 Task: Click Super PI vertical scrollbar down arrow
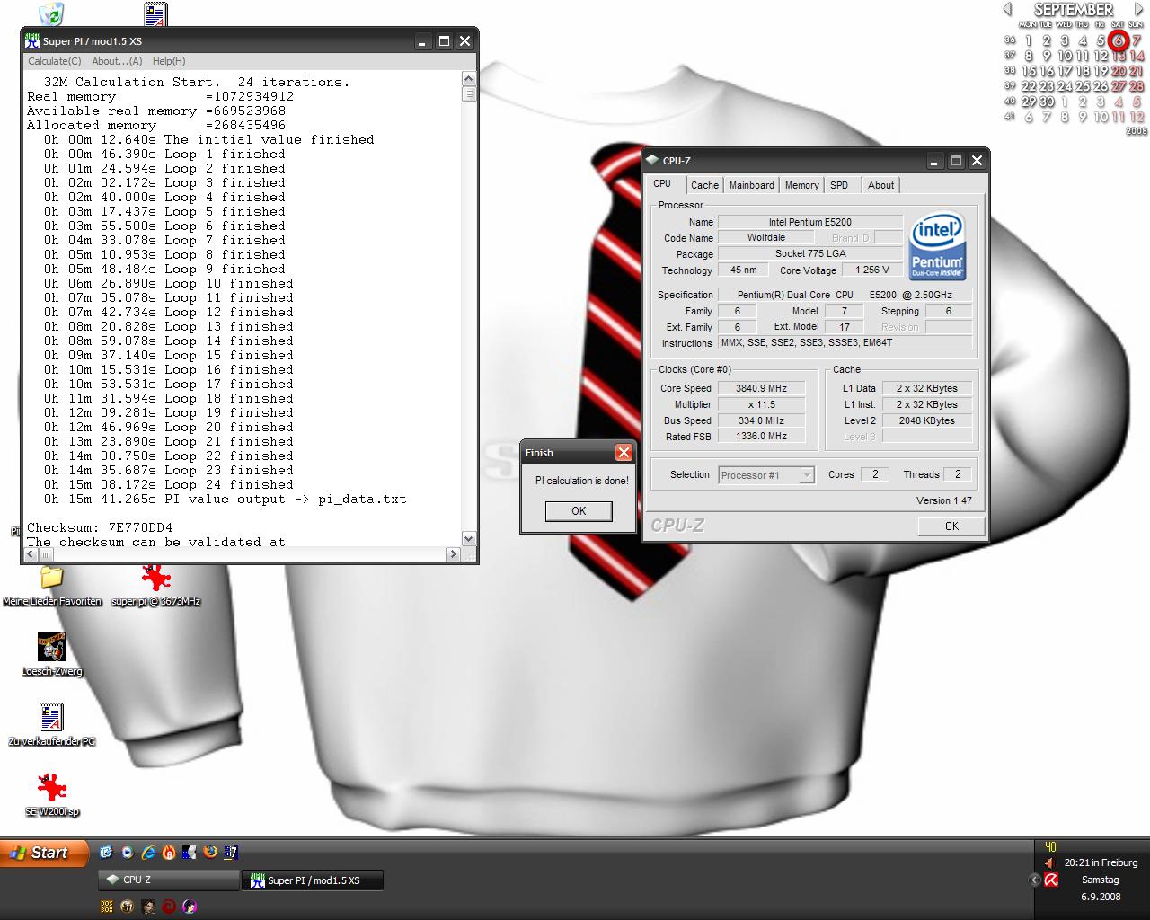coord(468,538)
